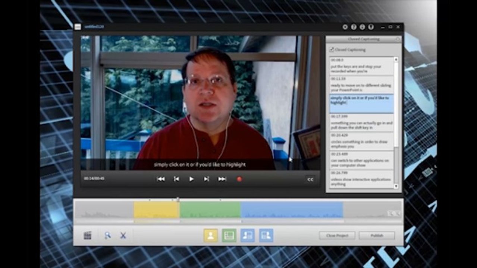Edit highlighted caption 'simply click on it'
477x268 pixels.
click(x=361, y=104)
